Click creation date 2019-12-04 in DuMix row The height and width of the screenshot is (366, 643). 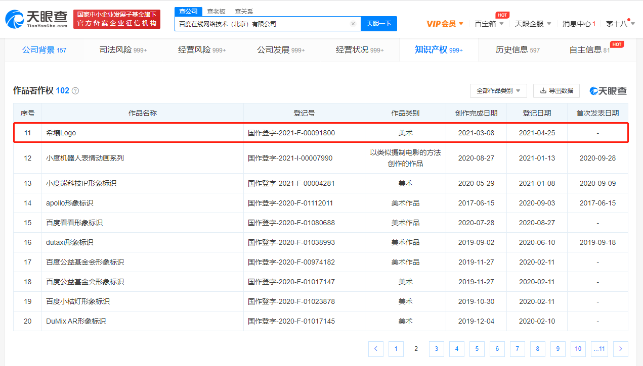click(476, 321)
